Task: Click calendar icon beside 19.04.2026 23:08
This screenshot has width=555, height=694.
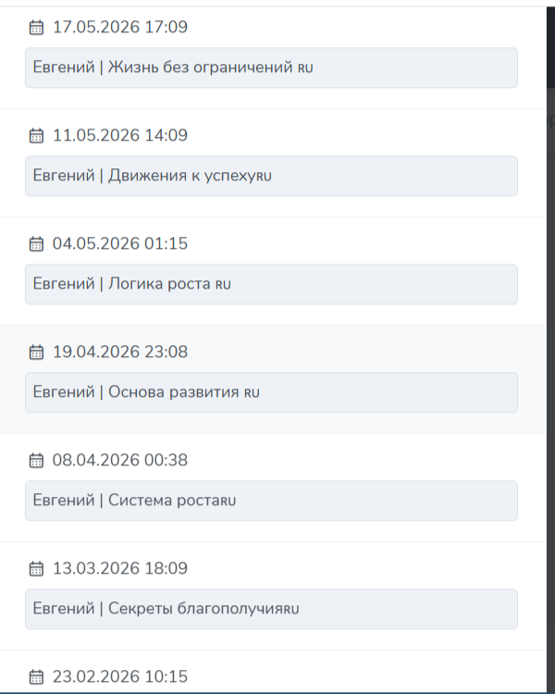Action: point(36,353)
